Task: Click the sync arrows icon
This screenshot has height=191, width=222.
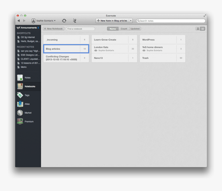Action: (x=64, y=21)
